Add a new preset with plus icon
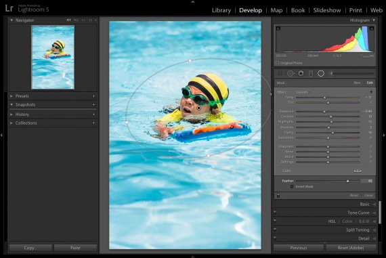386x258 pixels. (x=93, y=96)
